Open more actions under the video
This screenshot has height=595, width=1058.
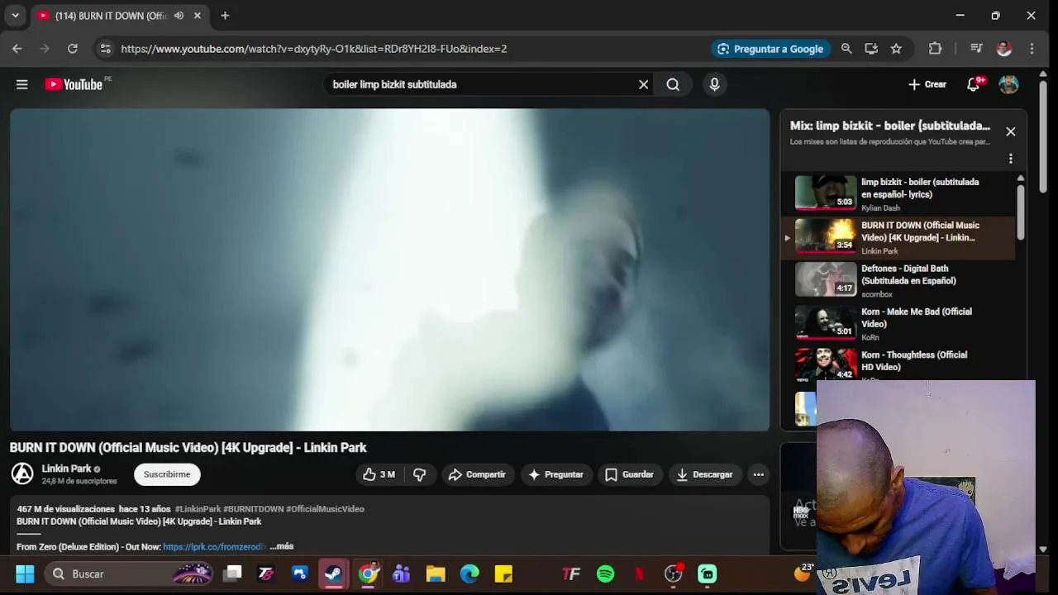[758, 474]
